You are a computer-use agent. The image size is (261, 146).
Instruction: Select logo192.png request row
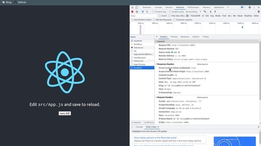tap(142, 64)
